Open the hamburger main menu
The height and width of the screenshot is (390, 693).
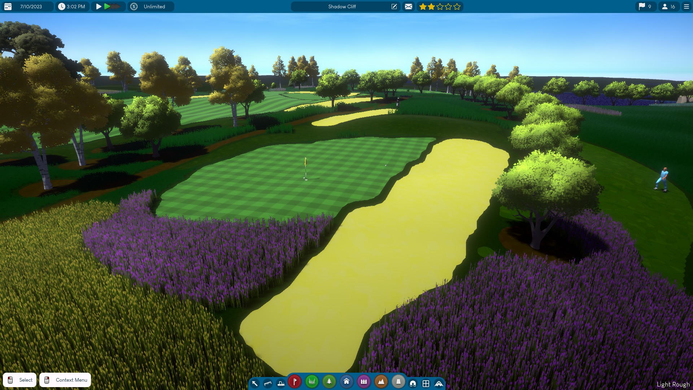coord(686,6)
